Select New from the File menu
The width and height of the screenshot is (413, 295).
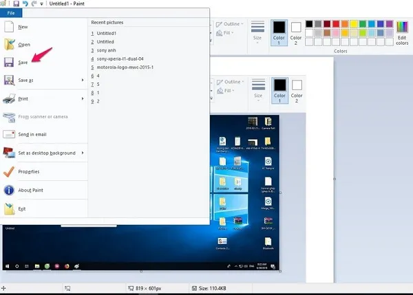(23, 27)
